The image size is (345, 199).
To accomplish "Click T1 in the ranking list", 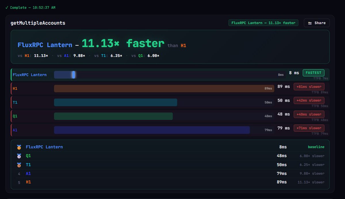I will pos(28,165).
